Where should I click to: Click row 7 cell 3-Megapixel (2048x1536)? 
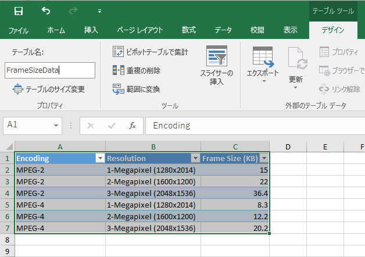click(153, 228)
